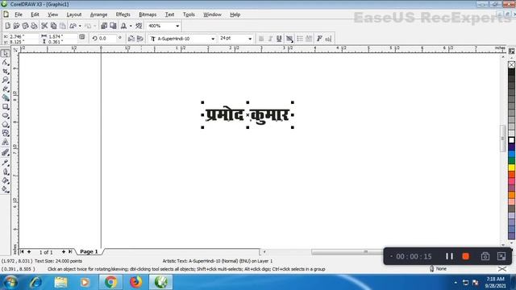Open the font name dropdown list
The image size is (516, 290).
[x=213, y=39]
